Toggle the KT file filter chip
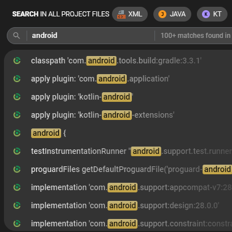The width and height of the screenshot is (232, 232). point(212,14)
